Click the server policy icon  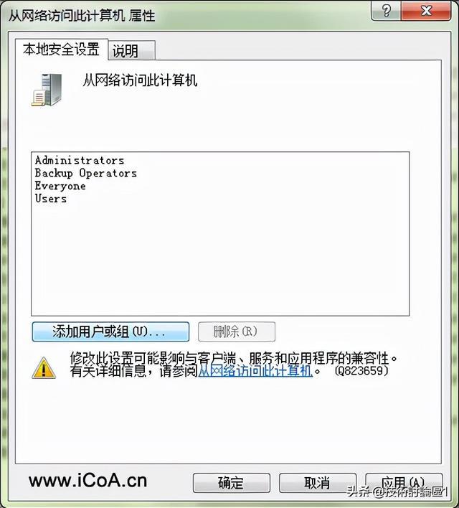tap(47, 90)
